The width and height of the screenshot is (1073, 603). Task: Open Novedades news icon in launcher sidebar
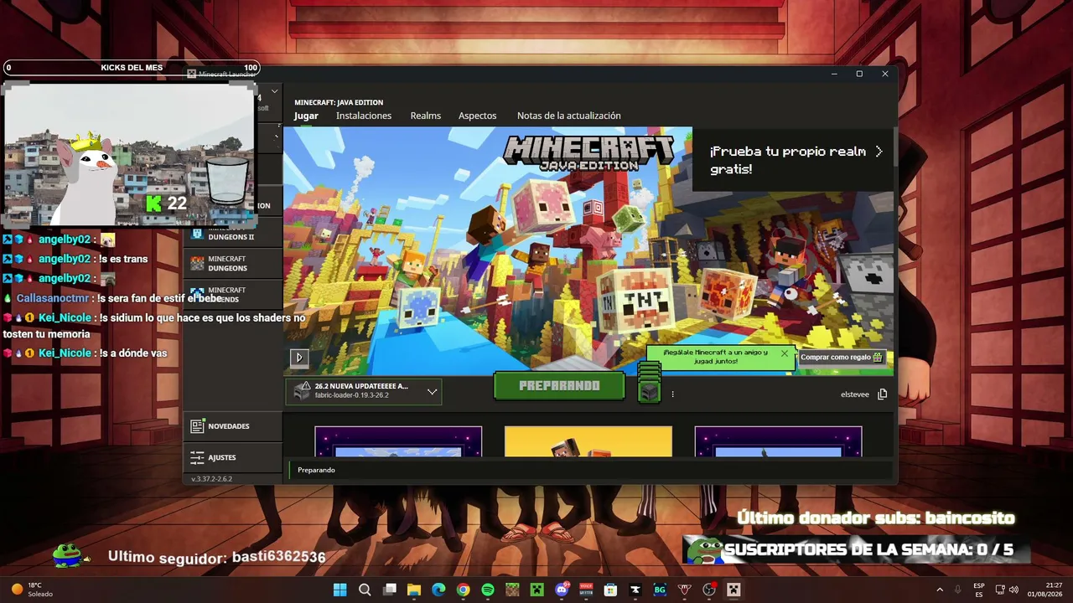point(197,426)
